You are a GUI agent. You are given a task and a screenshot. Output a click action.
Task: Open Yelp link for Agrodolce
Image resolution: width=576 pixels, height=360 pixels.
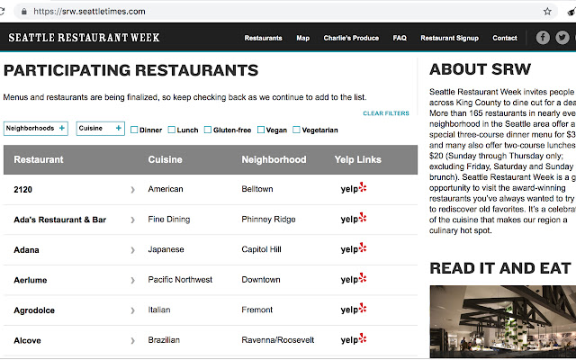(x=354, y=310)
